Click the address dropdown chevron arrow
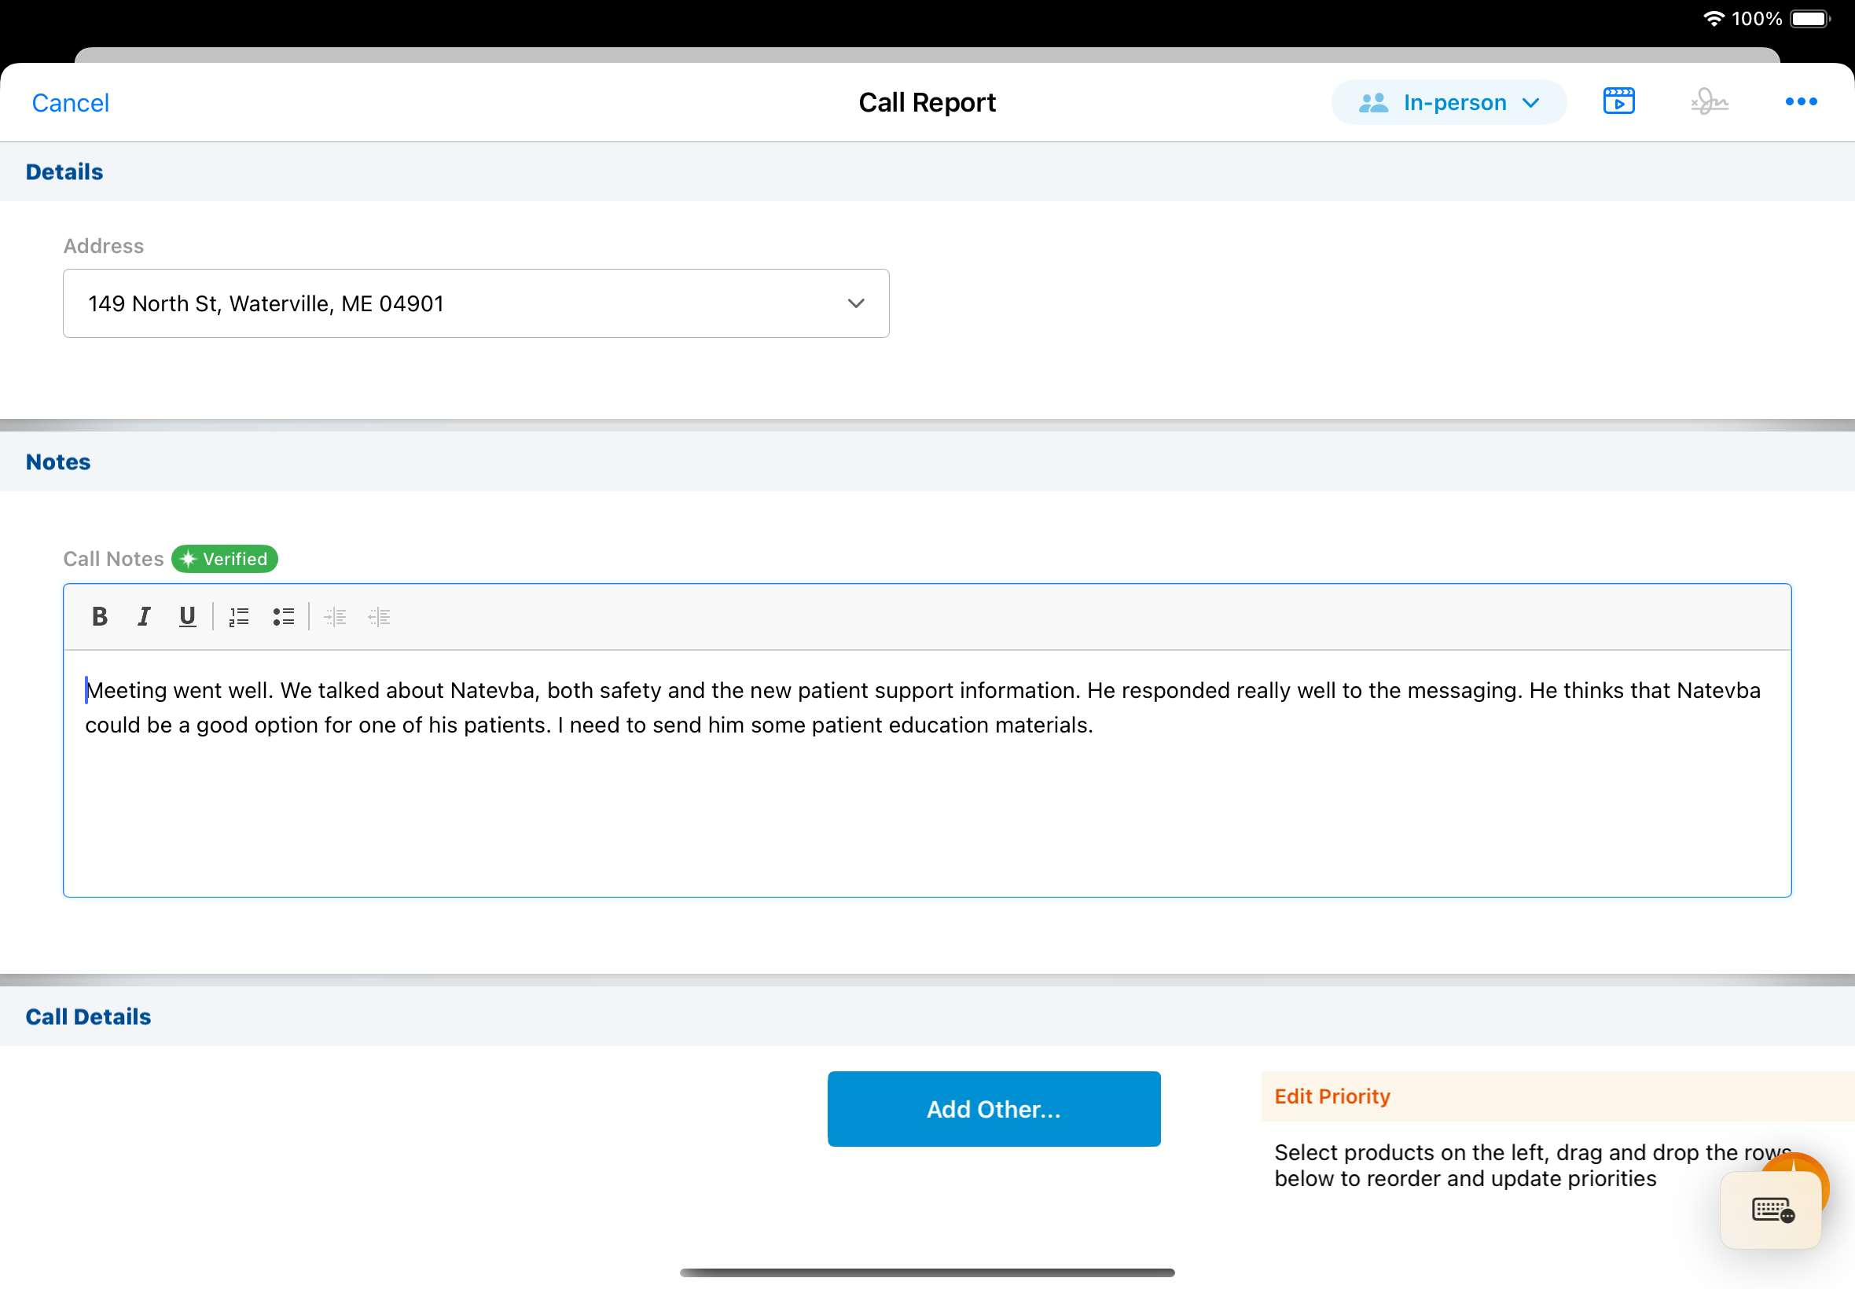 [856, 303]
